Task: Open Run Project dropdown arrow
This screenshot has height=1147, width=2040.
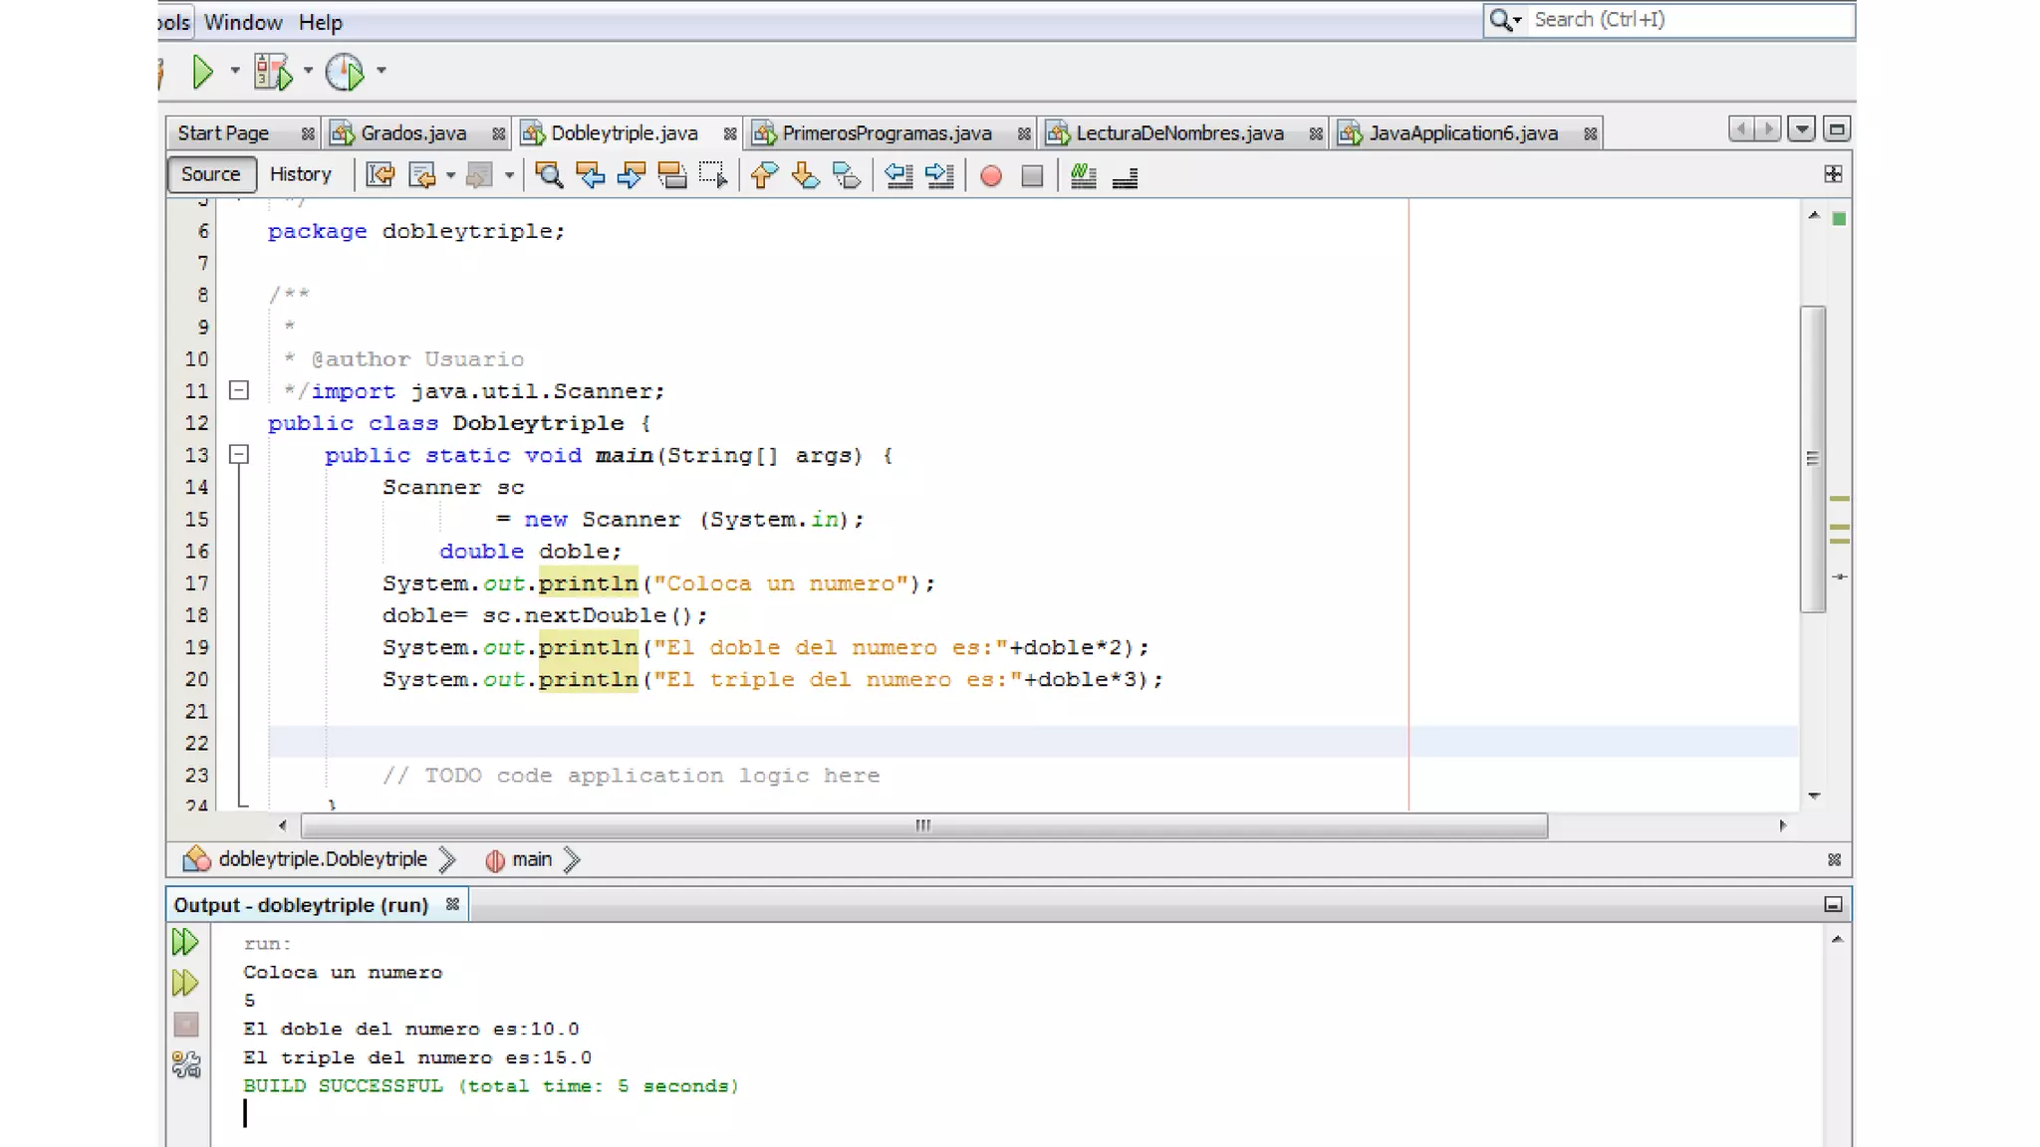Action: (x=235, y=71)
